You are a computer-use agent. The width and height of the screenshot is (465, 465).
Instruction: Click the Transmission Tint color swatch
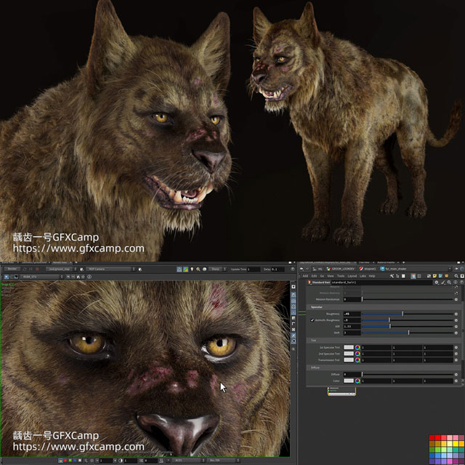click(x=349, y=360)
